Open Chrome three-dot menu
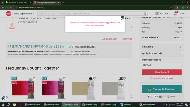The image size is (190, 107). pyautogui.click(x=187, y=7)
